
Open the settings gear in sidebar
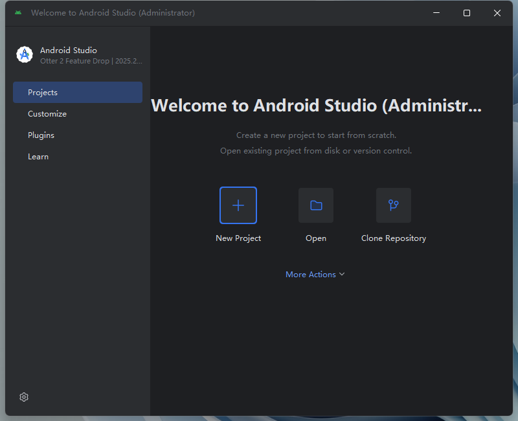(x=24, y=397)
